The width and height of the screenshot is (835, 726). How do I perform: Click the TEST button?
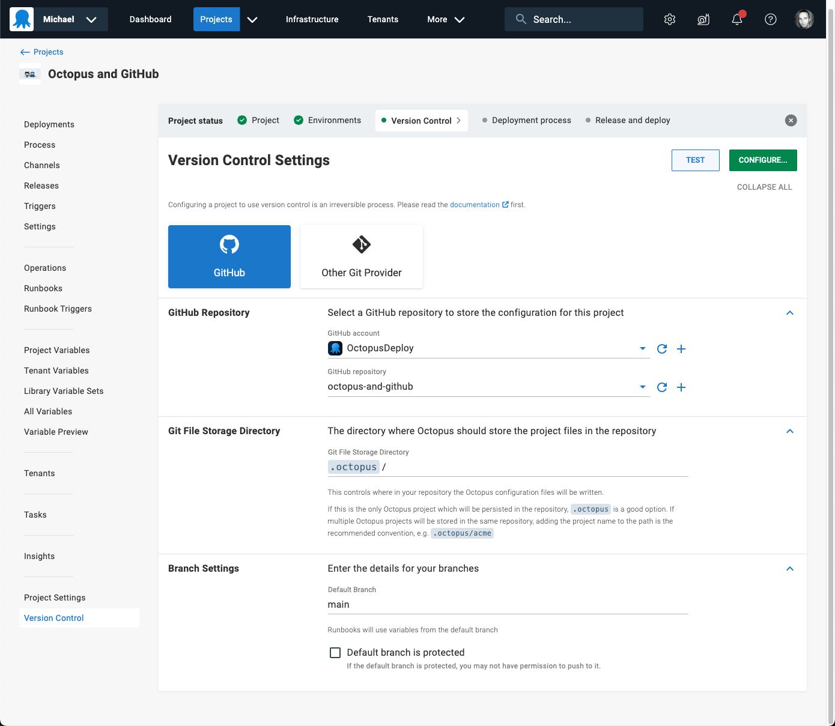695,160
